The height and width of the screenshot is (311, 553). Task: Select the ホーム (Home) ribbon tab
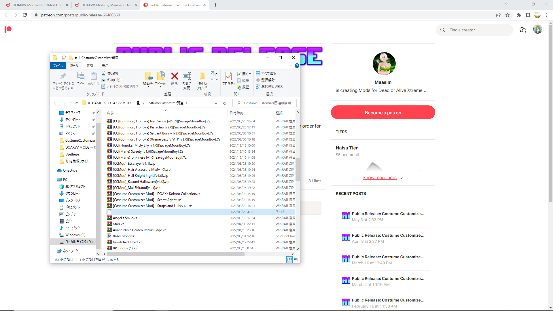coord(74,66)
